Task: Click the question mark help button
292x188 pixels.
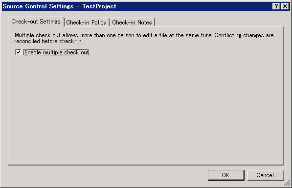Action: tap(276, 6)
